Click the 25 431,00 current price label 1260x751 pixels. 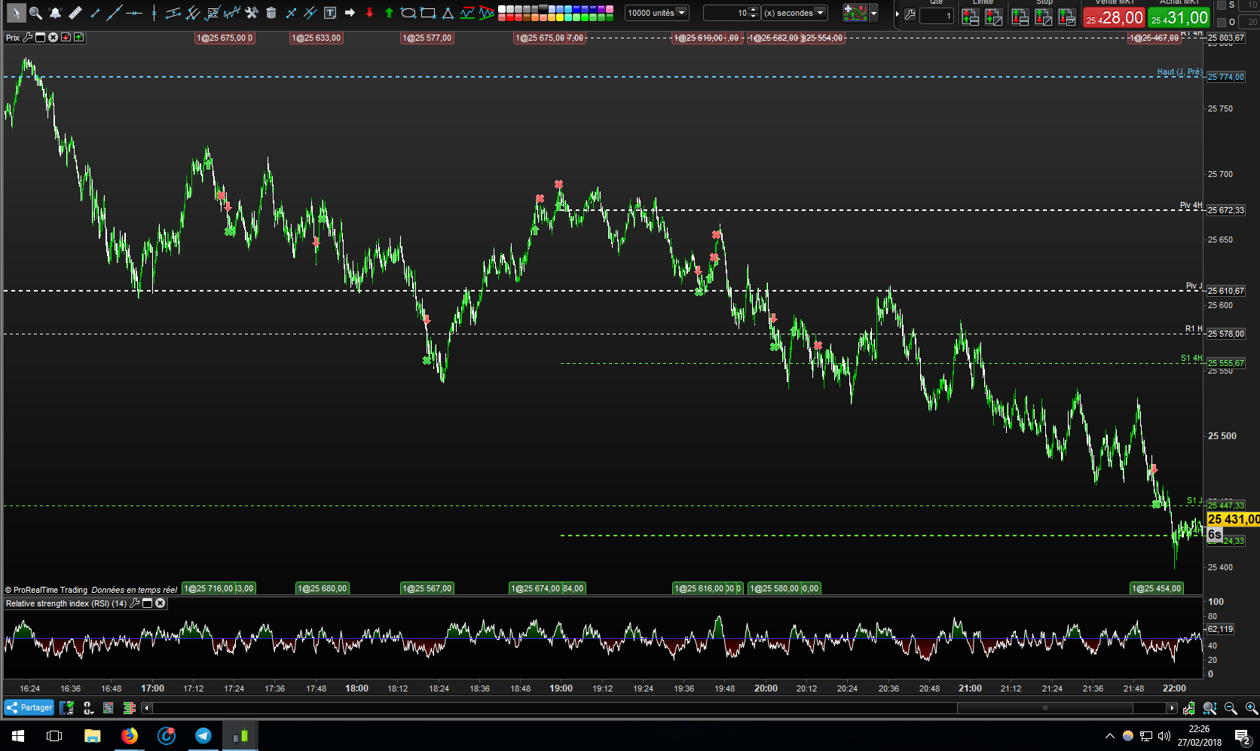click(x=1233, y=519)
